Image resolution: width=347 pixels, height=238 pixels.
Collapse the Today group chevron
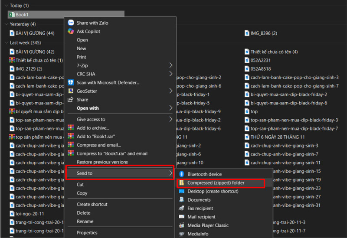[x=6, y=6]
